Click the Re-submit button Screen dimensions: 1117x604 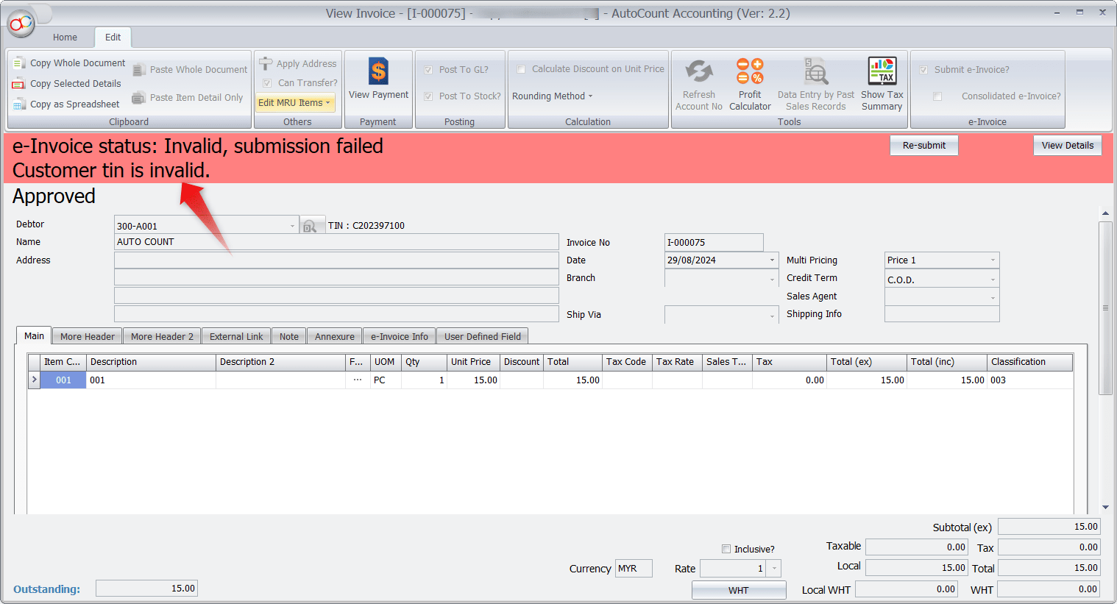(924, 146)
